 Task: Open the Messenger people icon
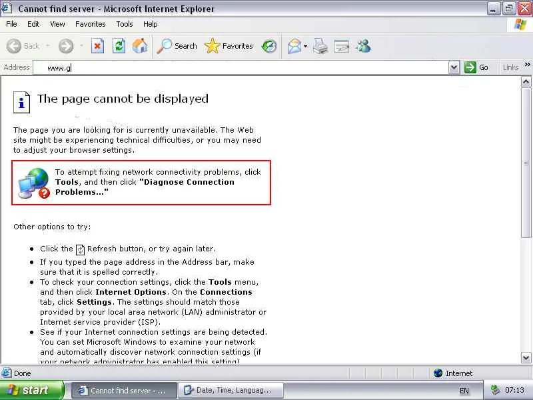click(363, 46)
